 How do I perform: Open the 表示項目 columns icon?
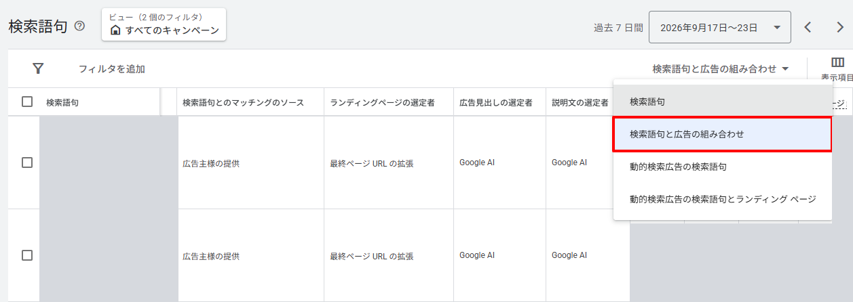837,63
